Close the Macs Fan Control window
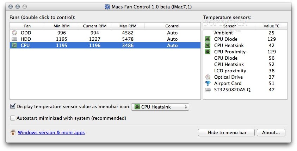 point(11,7)
